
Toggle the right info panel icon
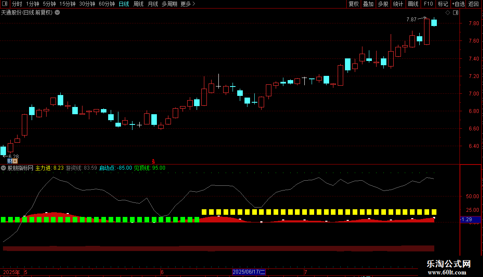[456, 13]
